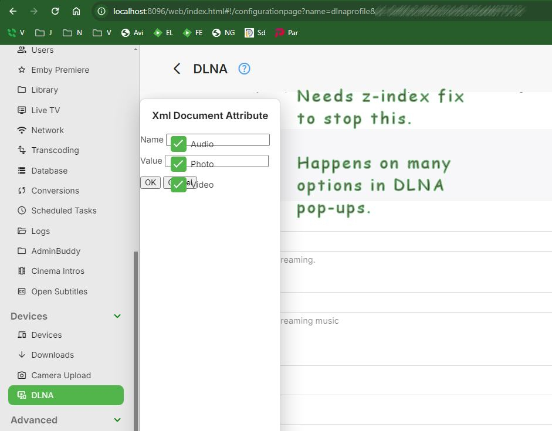The width and height of the screenshot is (552, 431).
Task: Disable the Video checkbox
Action: point(178,184)
